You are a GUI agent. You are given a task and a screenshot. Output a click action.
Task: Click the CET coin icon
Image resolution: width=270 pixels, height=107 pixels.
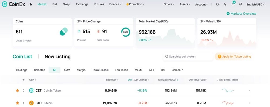coord(31,90)
